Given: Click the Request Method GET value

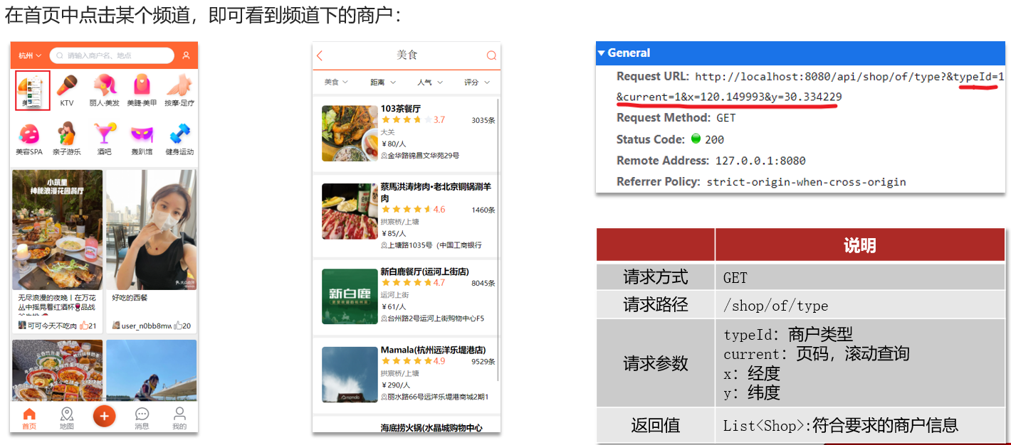Looking at the screenshot, I should (x=726, y=118).
